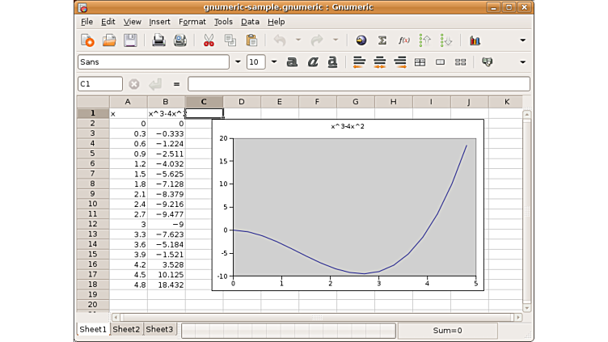The height and width of the screenshot is (342, 608).
Task: Toggle underline formatting
Action: coord(331,62)
